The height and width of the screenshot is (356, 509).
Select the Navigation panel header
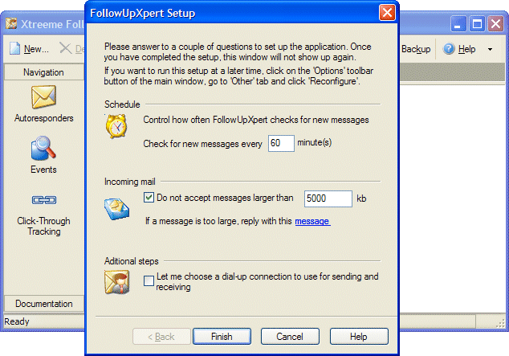(x=43, y=72)
